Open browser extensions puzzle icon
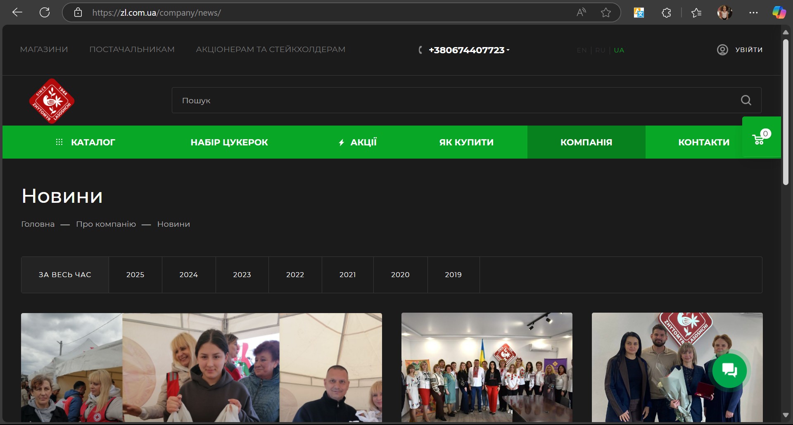Viewport: 793px width, 425px height. coord(666,13)
